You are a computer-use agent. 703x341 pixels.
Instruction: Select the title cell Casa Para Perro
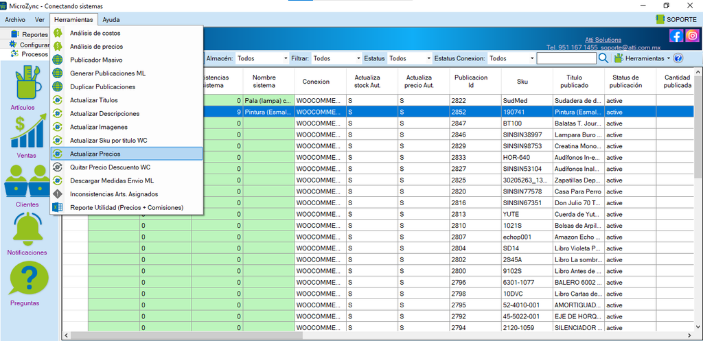click(x=578, y=192)
